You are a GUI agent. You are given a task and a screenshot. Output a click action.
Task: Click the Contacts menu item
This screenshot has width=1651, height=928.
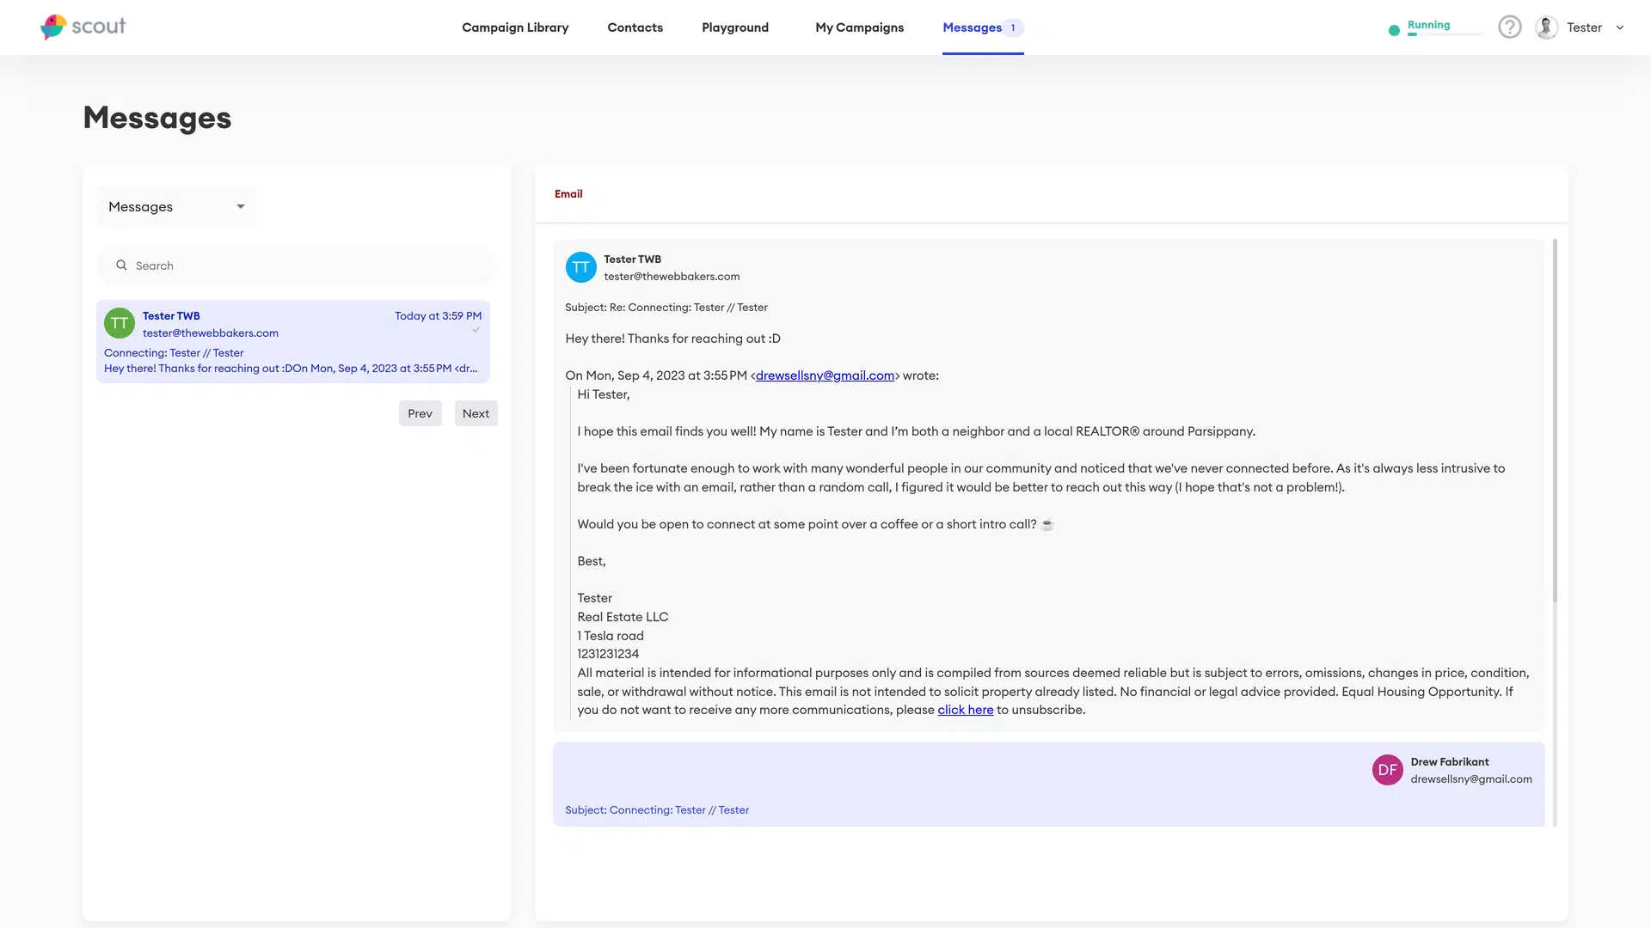coord(635,27)
